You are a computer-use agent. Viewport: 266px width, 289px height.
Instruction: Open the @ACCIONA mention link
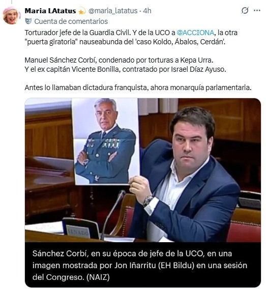coord(195,33)
